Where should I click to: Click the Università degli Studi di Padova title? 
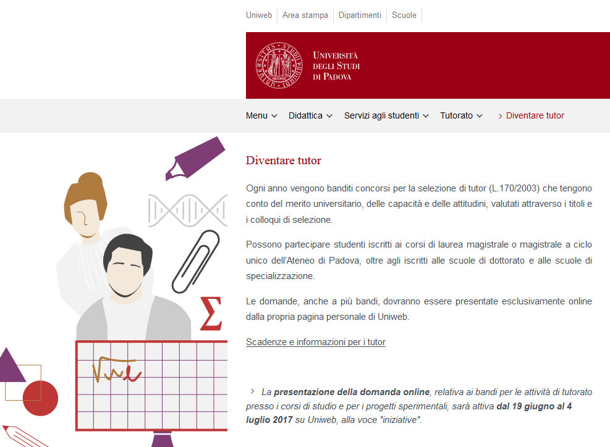336,66
